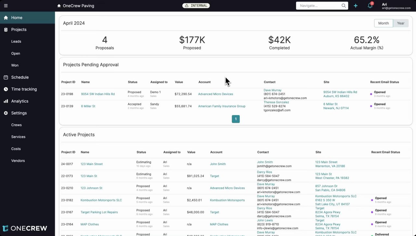Open the Vendors settings item
Screen dimensions: 416x236
(x=18, y=161)
